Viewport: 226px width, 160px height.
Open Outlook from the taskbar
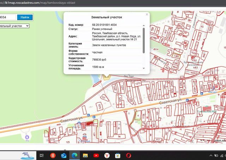(64, 155)
